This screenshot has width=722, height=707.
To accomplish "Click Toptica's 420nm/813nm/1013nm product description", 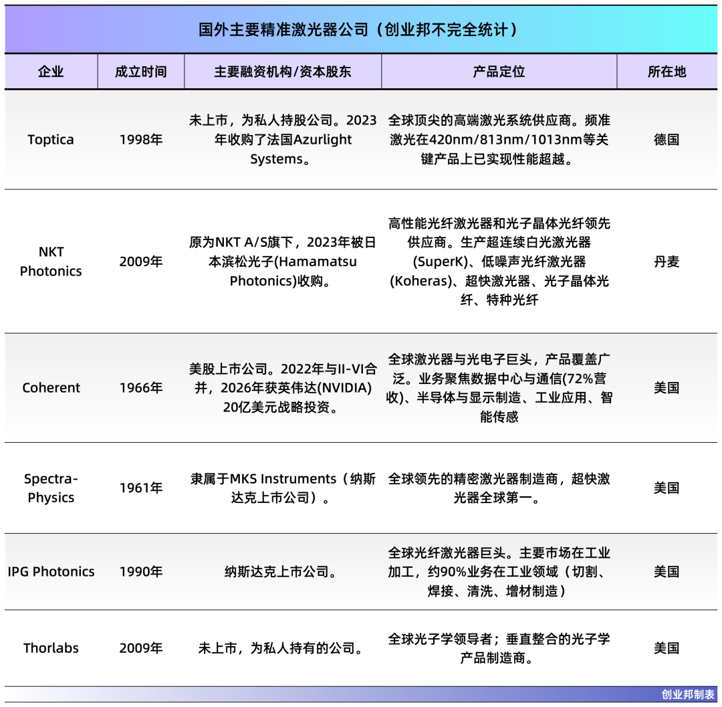I will (x=499, y=140).
